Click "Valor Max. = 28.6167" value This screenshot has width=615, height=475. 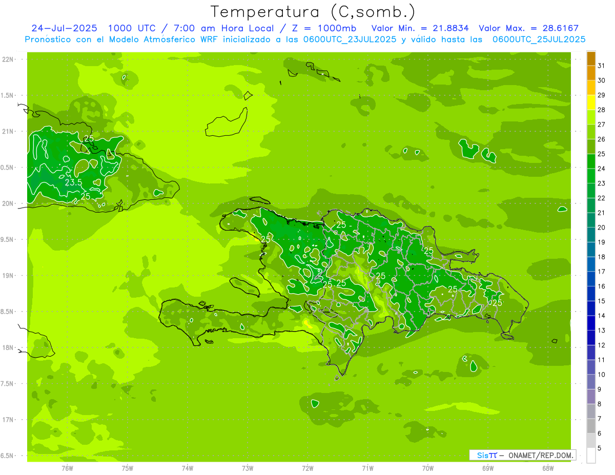coord(529,28)
